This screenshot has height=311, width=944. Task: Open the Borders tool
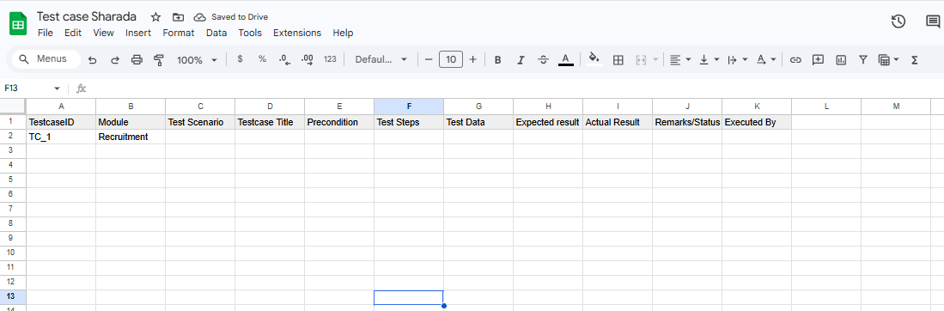(x=618, y=59)
